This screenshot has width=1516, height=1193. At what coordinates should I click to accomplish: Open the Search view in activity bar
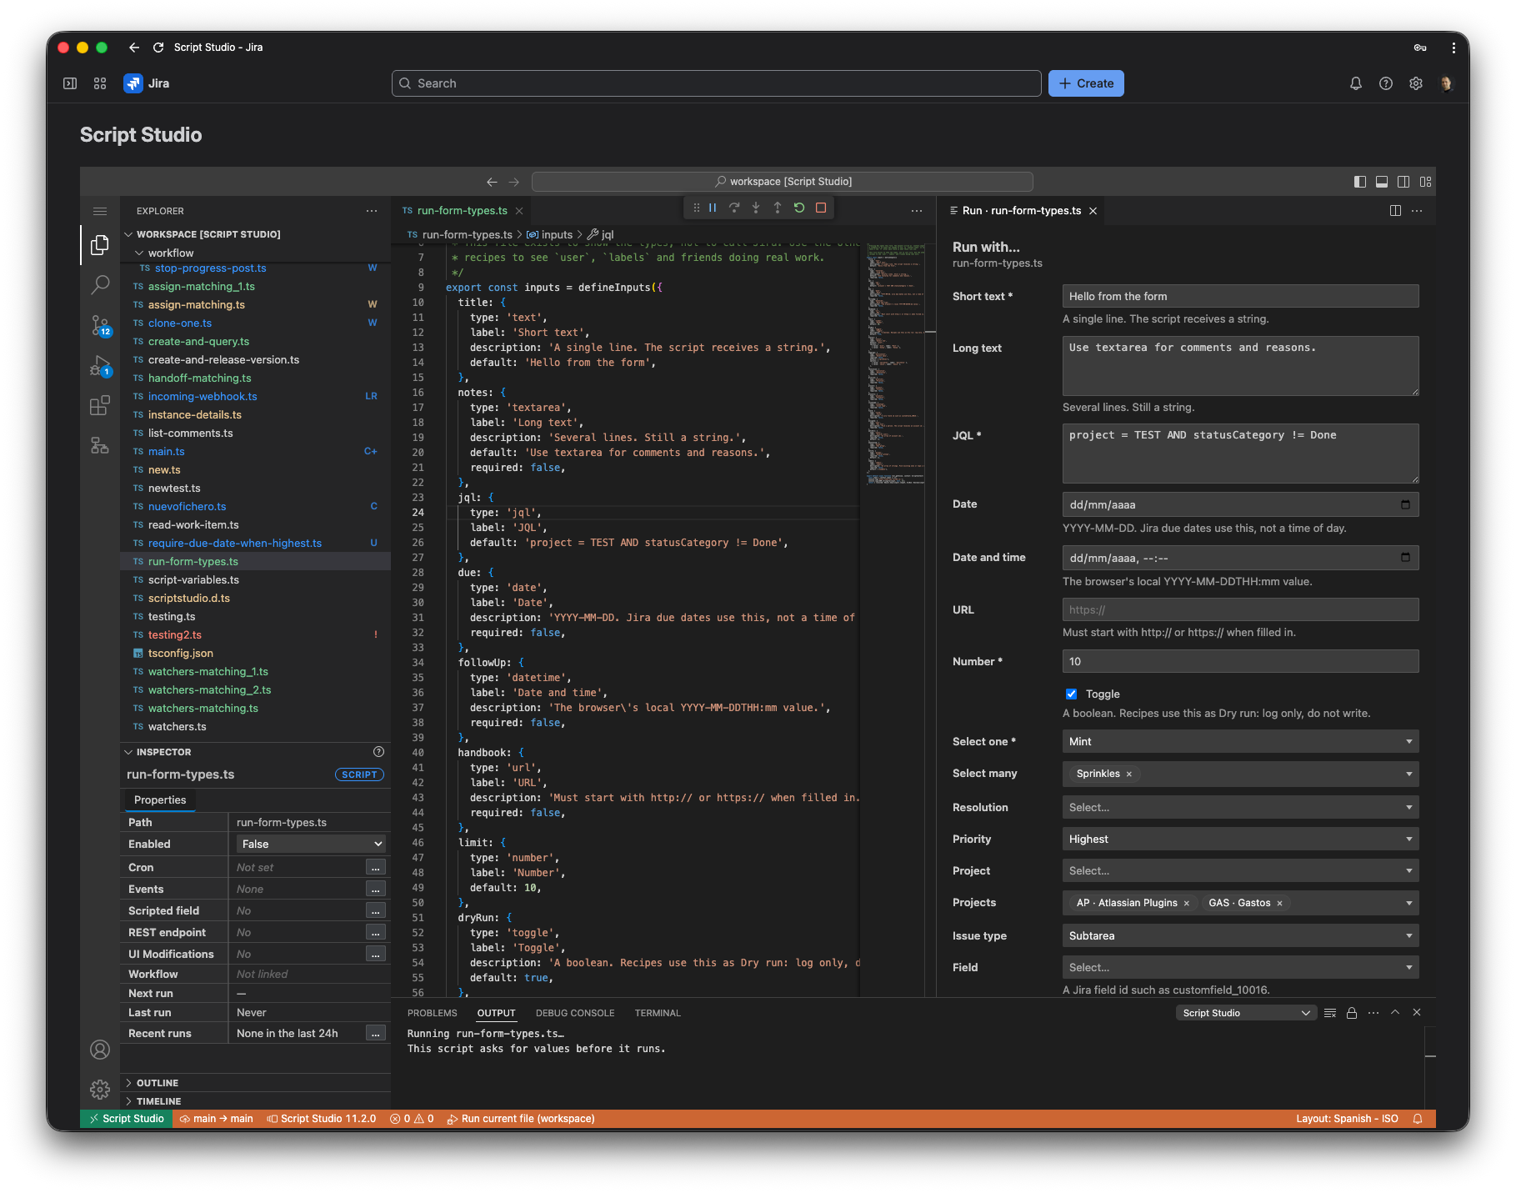point(100,285)
